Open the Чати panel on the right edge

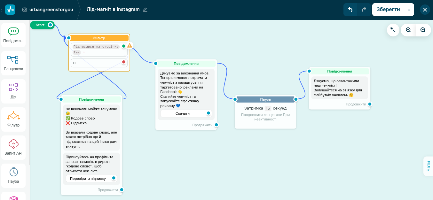click(429, 166)
